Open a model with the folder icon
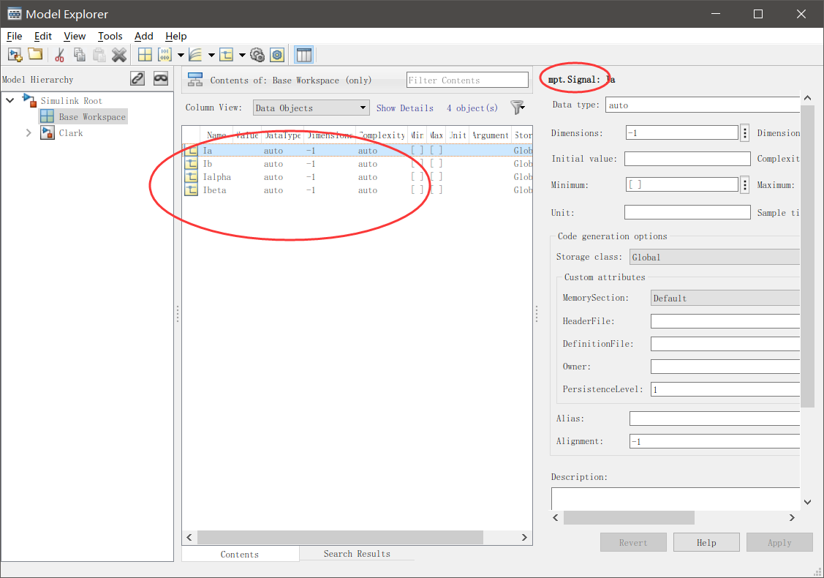 click(34, 54)
